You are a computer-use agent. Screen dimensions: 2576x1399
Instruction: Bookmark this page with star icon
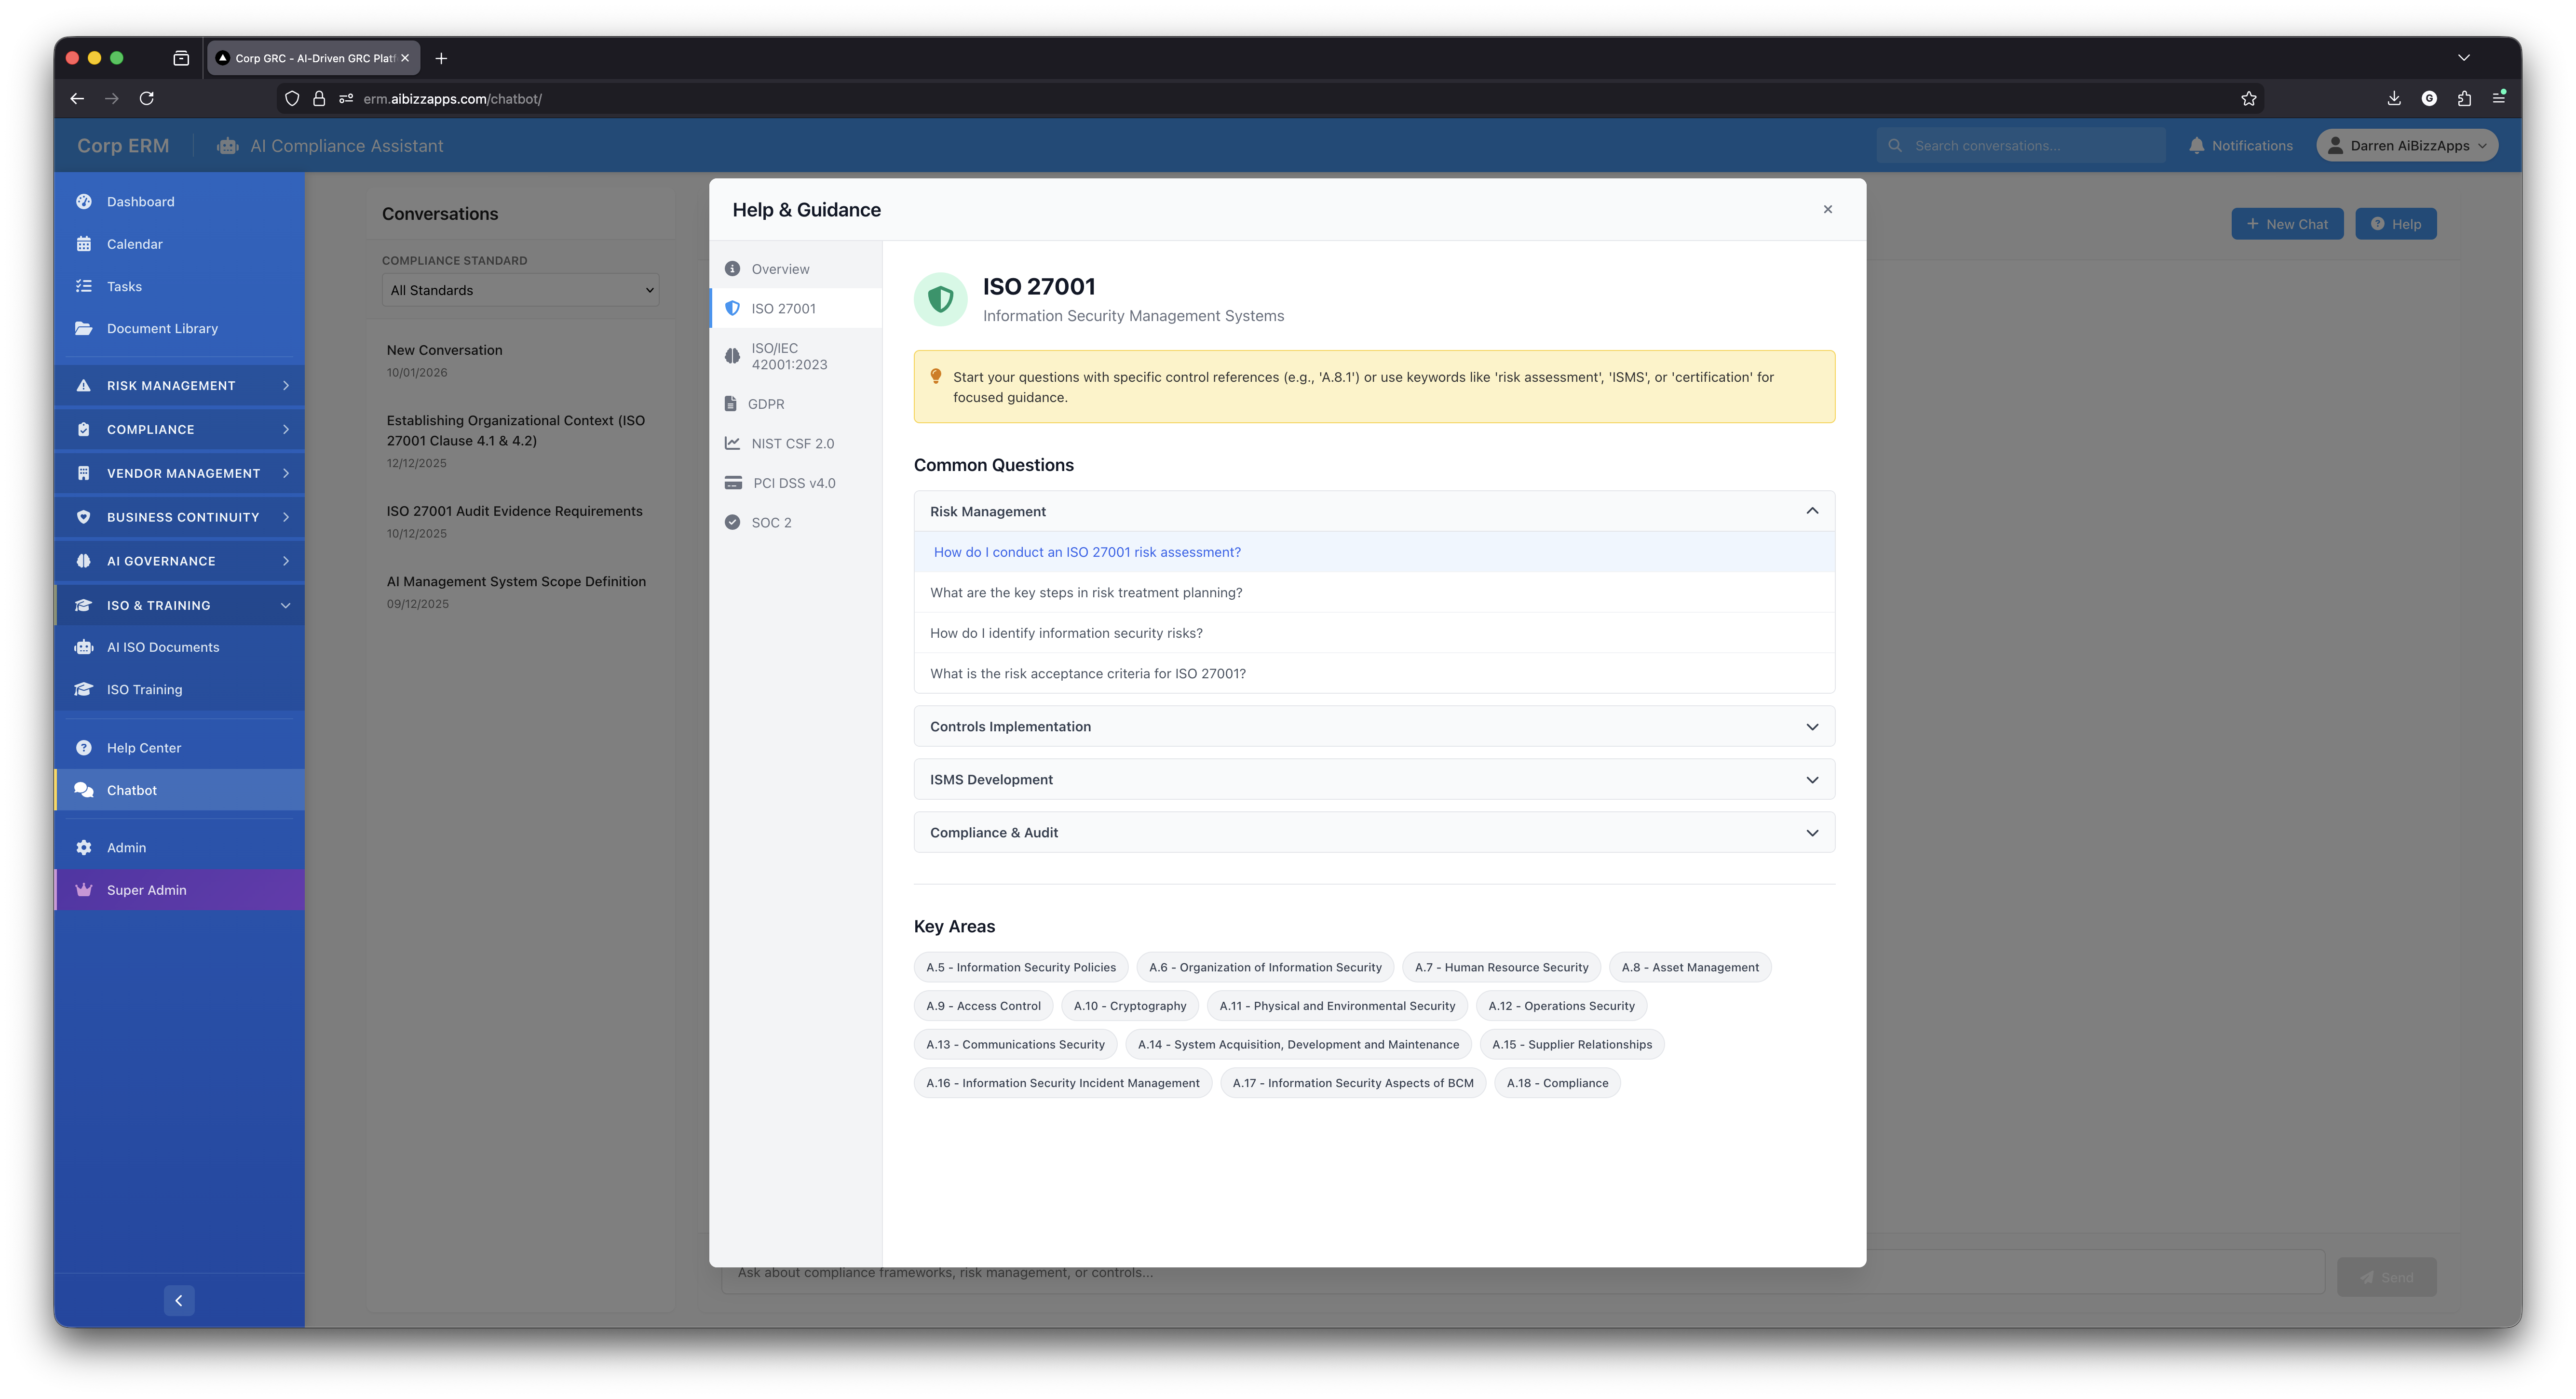pyautogui.click(x=2248, y=98)
